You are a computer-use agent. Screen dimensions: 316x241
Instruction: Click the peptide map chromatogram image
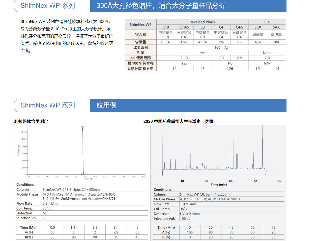218,154
